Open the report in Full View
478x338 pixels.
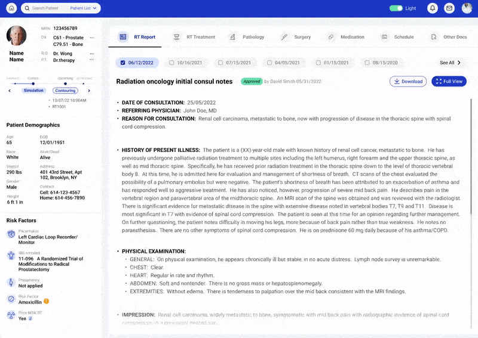click(x=449, y=82)
